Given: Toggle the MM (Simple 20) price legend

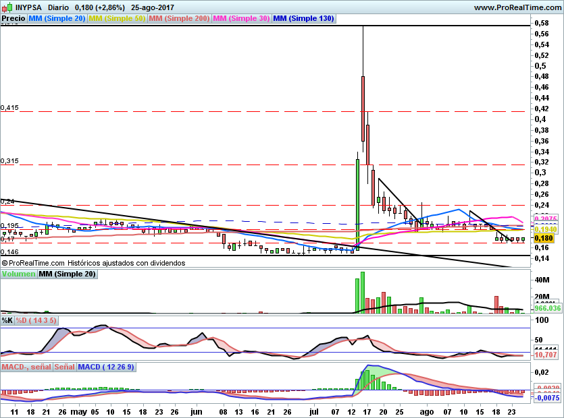Looking at the screenshot, I should [x=57, y=19].
